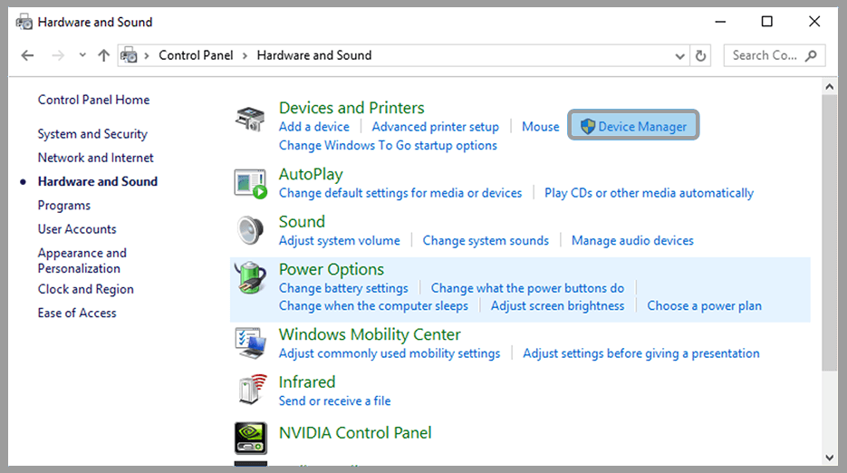The width and height of the screenshot is (847, 473).
Task: Click Change battery settings
Action: click(x=343, y=288)
